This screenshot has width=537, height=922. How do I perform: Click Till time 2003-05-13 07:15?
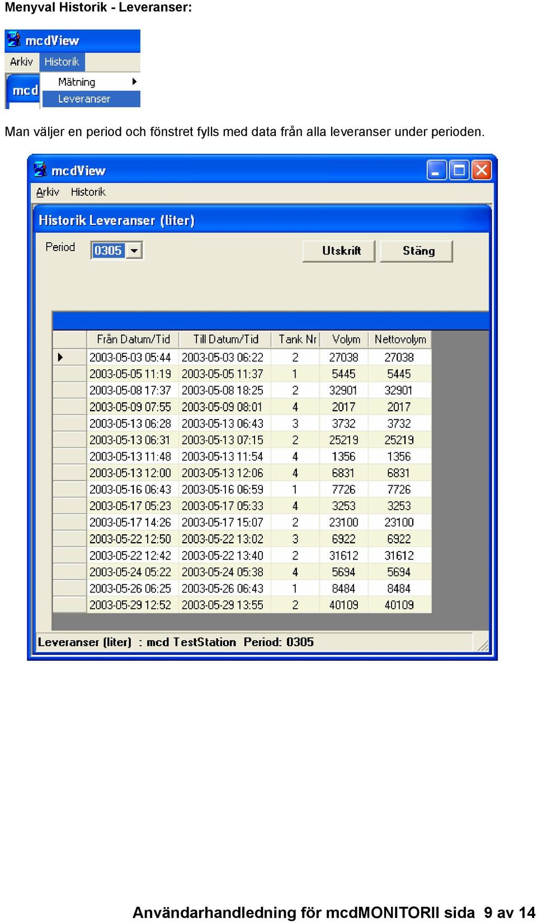[x=225, y=440]
